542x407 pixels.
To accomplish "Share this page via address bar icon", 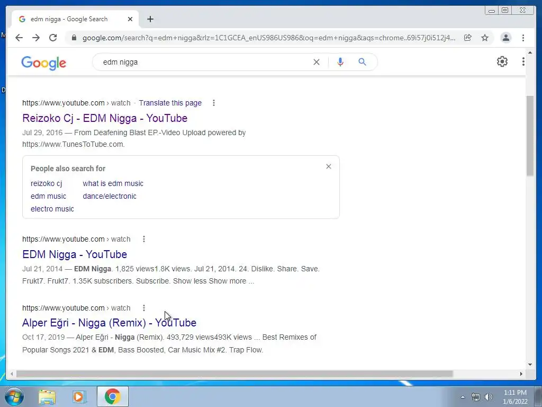I will [468, 38].
